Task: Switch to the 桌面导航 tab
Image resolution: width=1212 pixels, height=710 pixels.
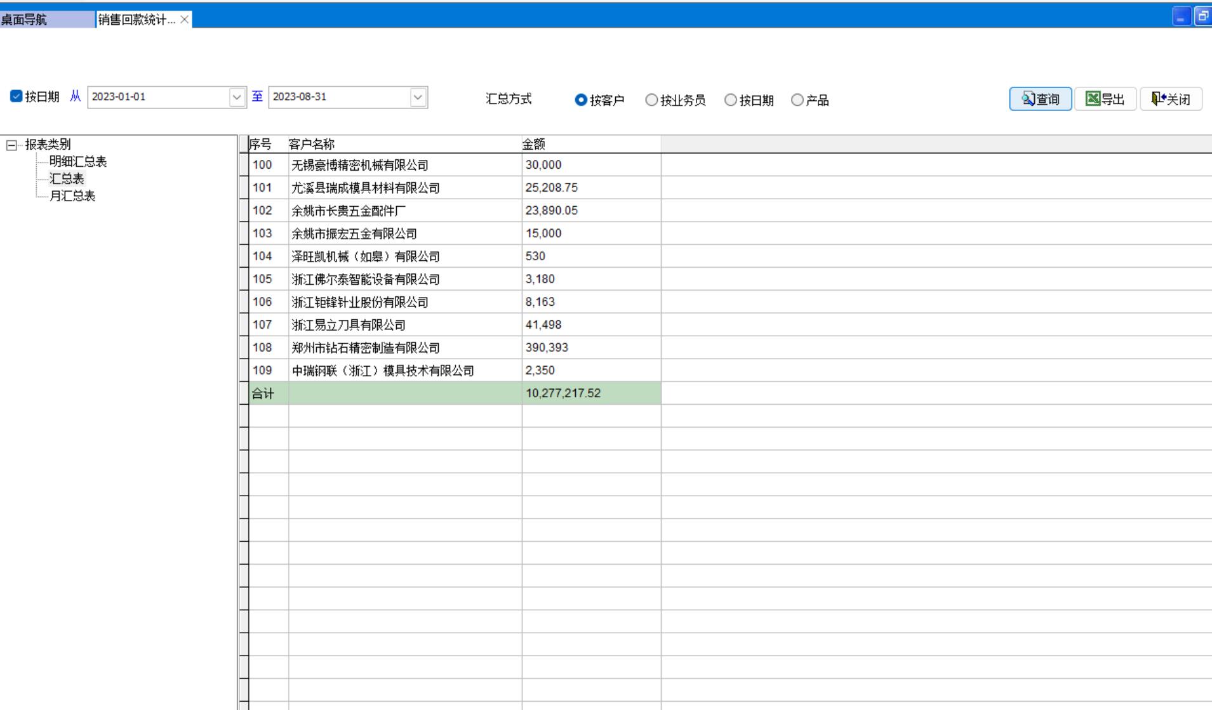Action: coord(25,20)
